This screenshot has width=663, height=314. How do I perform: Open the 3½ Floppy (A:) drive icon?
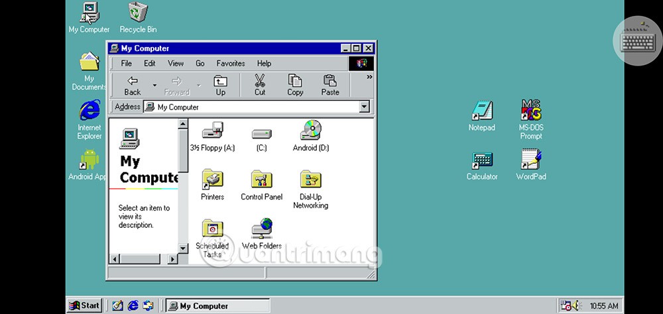coord(212,131)
